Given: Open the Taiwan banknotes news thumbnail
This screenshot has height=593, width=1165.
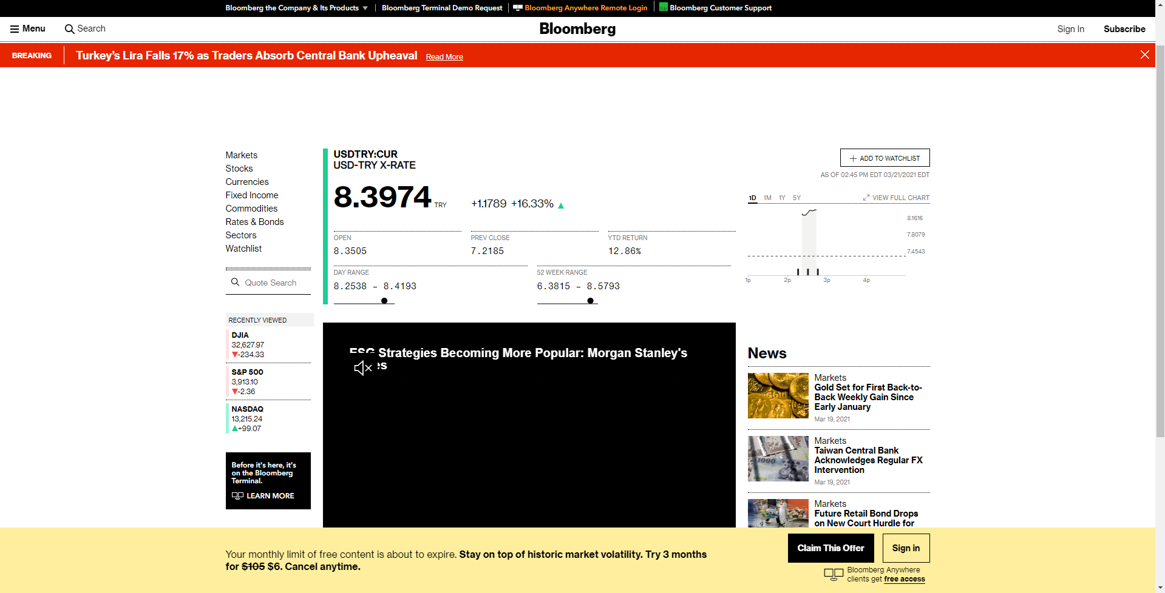Looking at the screenshot, I should pyautogui.click(x=778, y=458).
